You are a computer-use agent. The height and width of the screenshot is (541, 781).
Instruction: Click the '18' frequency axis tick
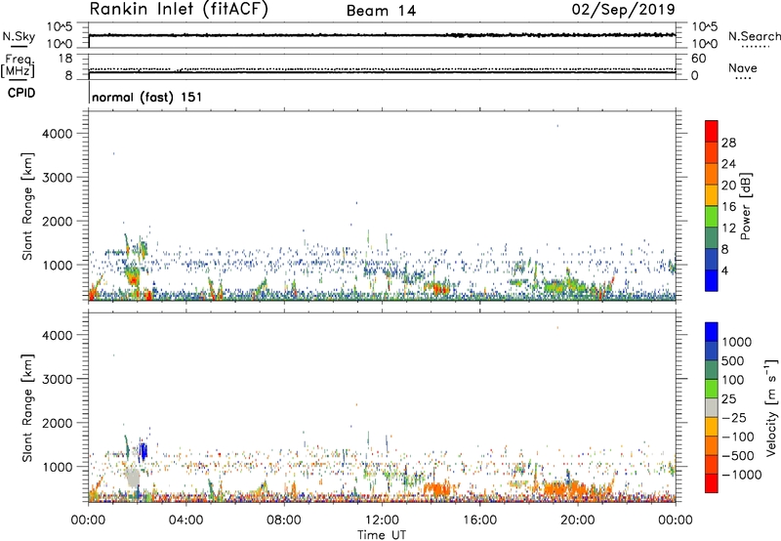(x=65, y=59)
